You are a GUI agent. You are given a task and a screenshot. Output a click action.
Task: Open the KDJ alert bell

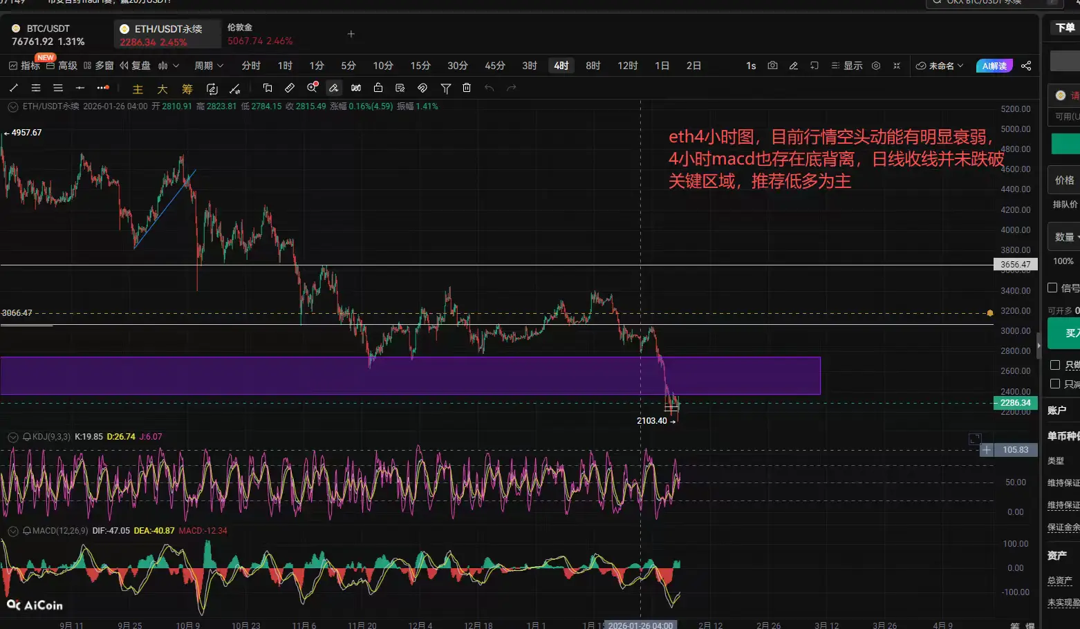pyautogui.click(x=27, y=437)
